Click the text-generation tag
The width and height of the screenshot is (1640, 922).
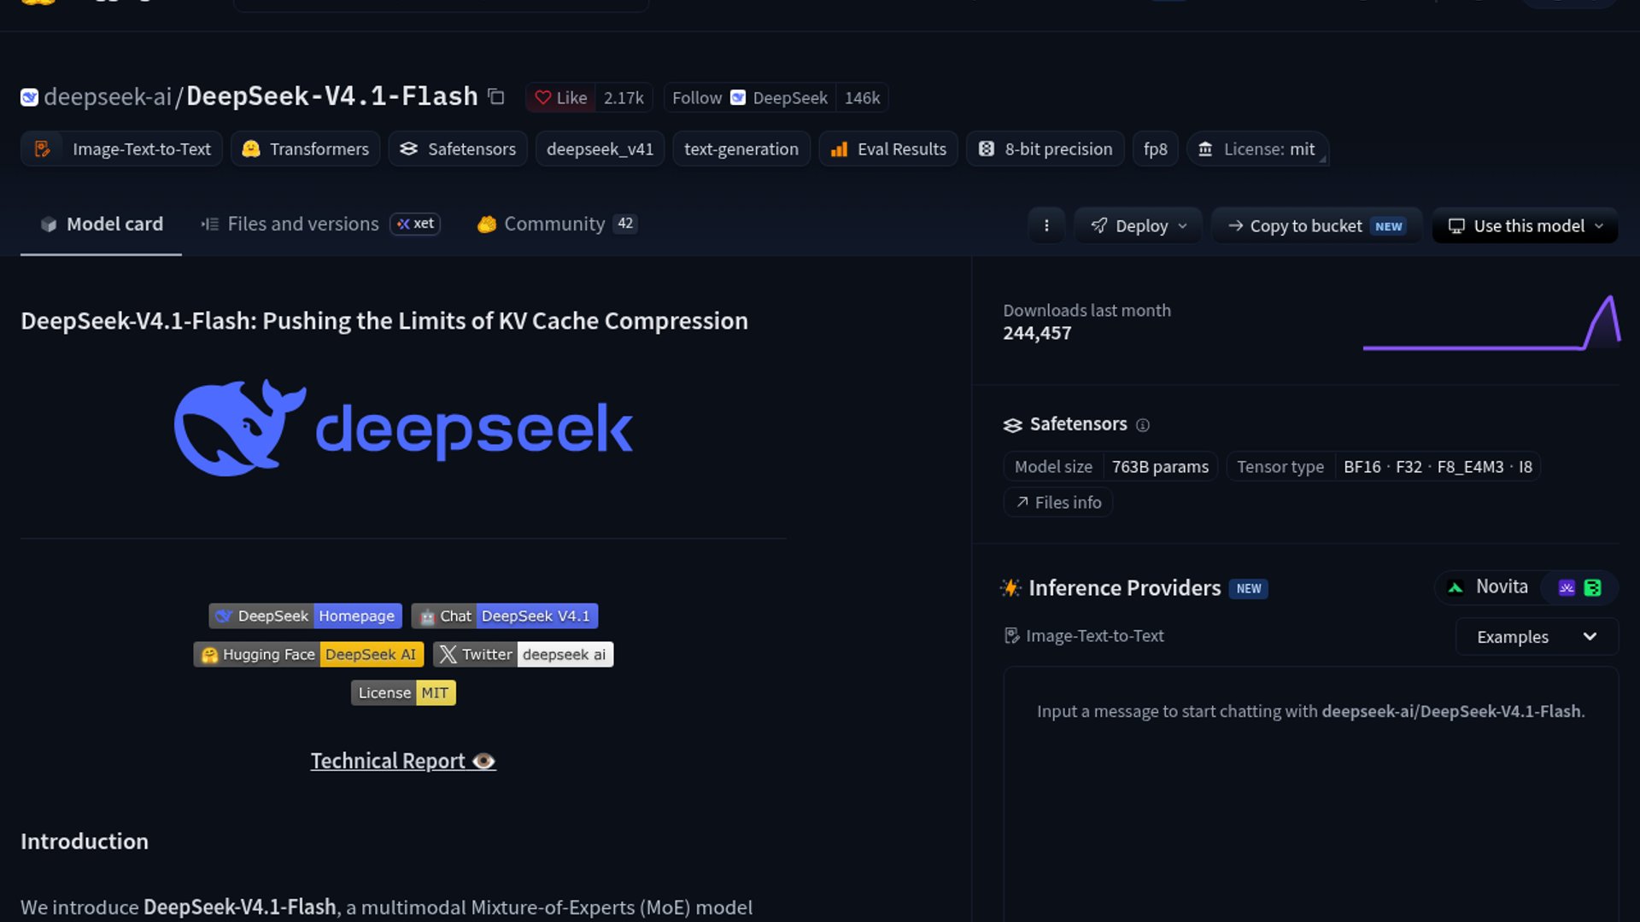tap(741, 149)
